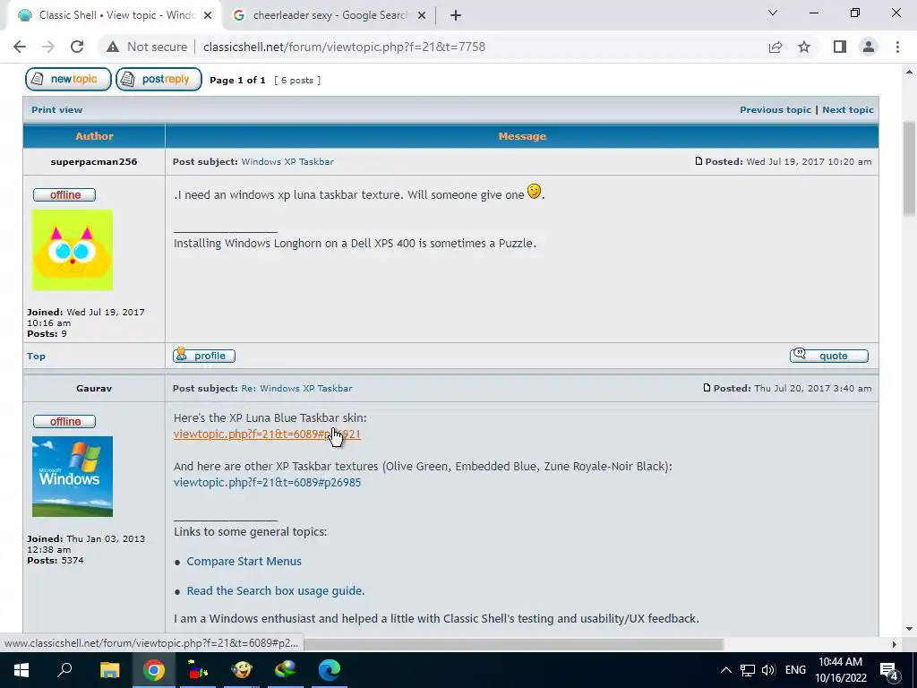
Task: Go to Next topic
Action: (x=847, y=109)
